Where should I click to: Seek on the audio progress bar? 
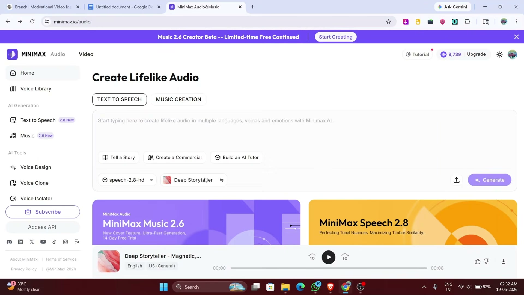tap(329, 268)
